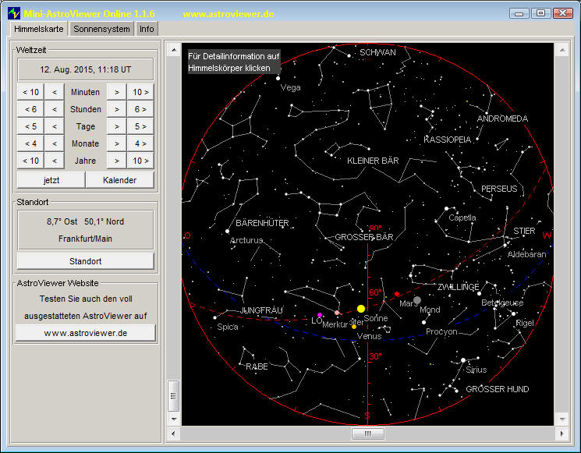Go back 10 minutes with < 10
581x453 pixels.
tap(31, 92)
